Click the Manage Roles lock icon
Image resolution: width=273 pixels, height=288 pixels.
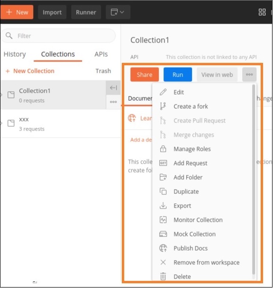pyautogui.click(x=163, y=149)
